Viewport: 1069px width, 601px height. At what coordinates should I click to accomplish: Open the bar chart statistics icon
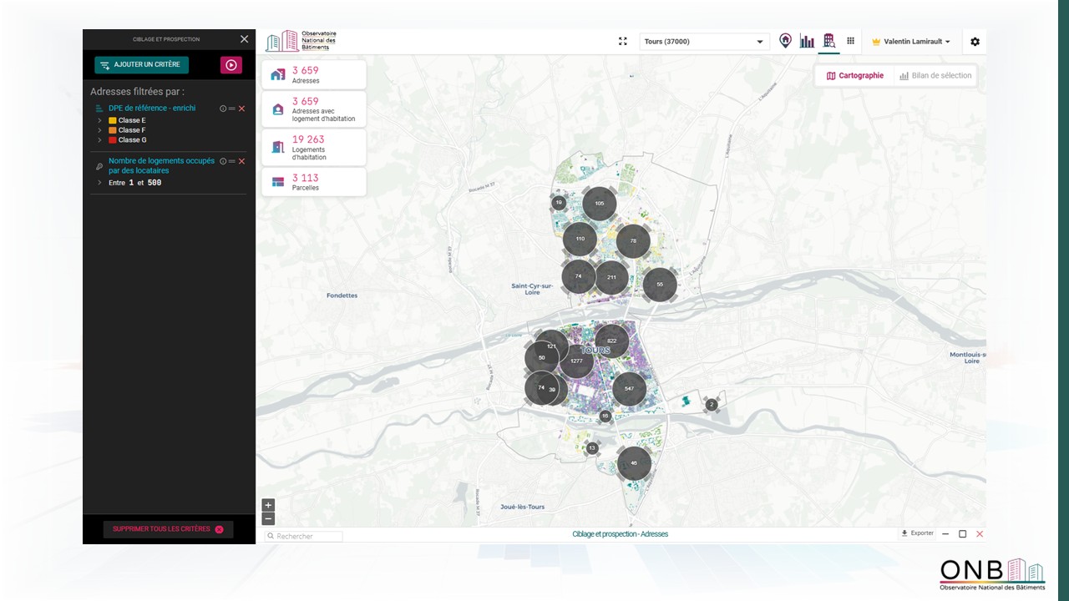tap(807, 41)
